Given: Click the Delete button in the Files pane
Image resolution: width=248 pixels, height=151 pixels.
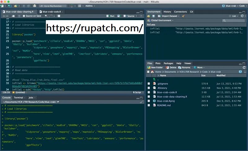Looking at the screenshot, I should pos(171,68).
